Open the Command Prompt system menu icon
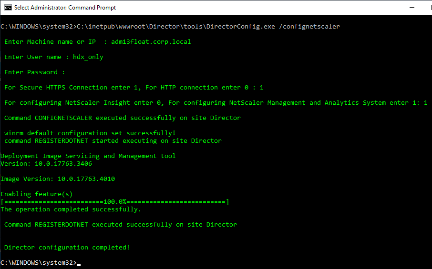 (x=8, y=8)
